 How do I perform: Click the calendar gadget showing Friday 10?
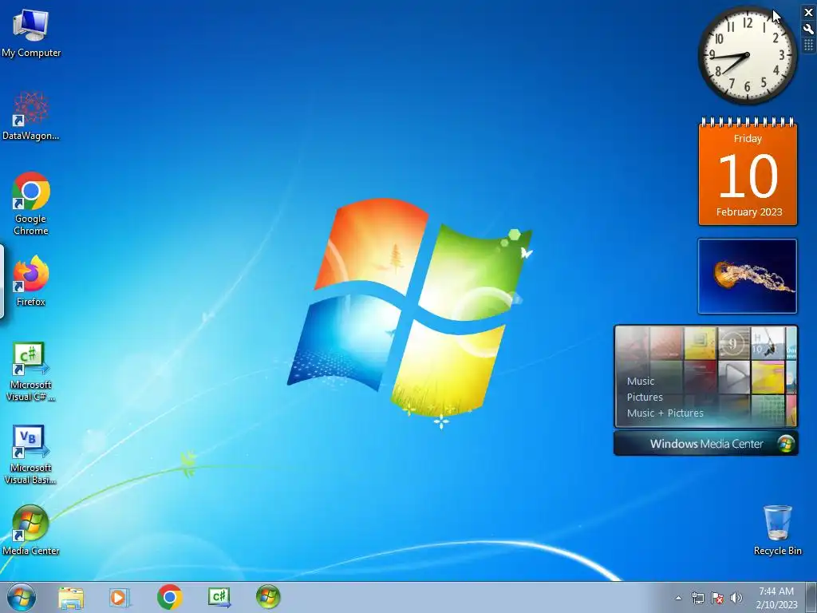pyautogui.click(x=748, y=172)
